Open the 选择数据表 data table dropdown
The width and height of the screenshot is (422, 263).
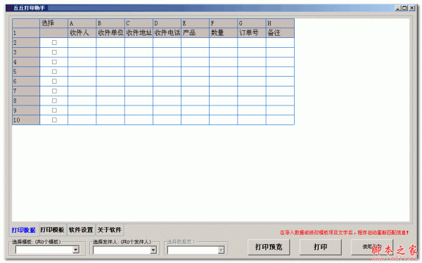221,250
